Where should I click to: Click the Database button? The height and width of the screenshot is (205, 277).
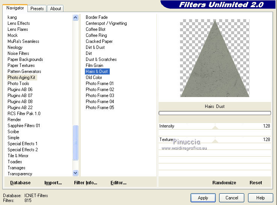pyautogui.click(x=20, y=182)
